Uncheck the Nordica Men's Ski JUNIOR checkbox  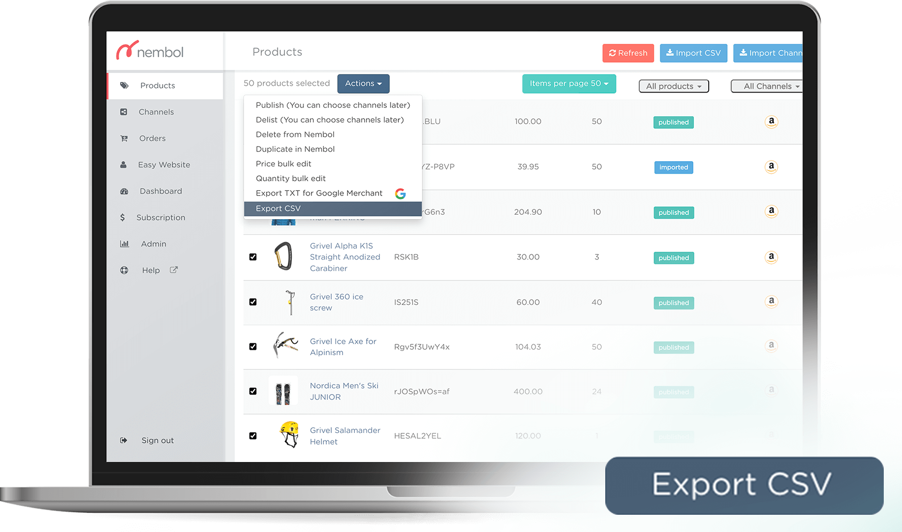point(253,391)
